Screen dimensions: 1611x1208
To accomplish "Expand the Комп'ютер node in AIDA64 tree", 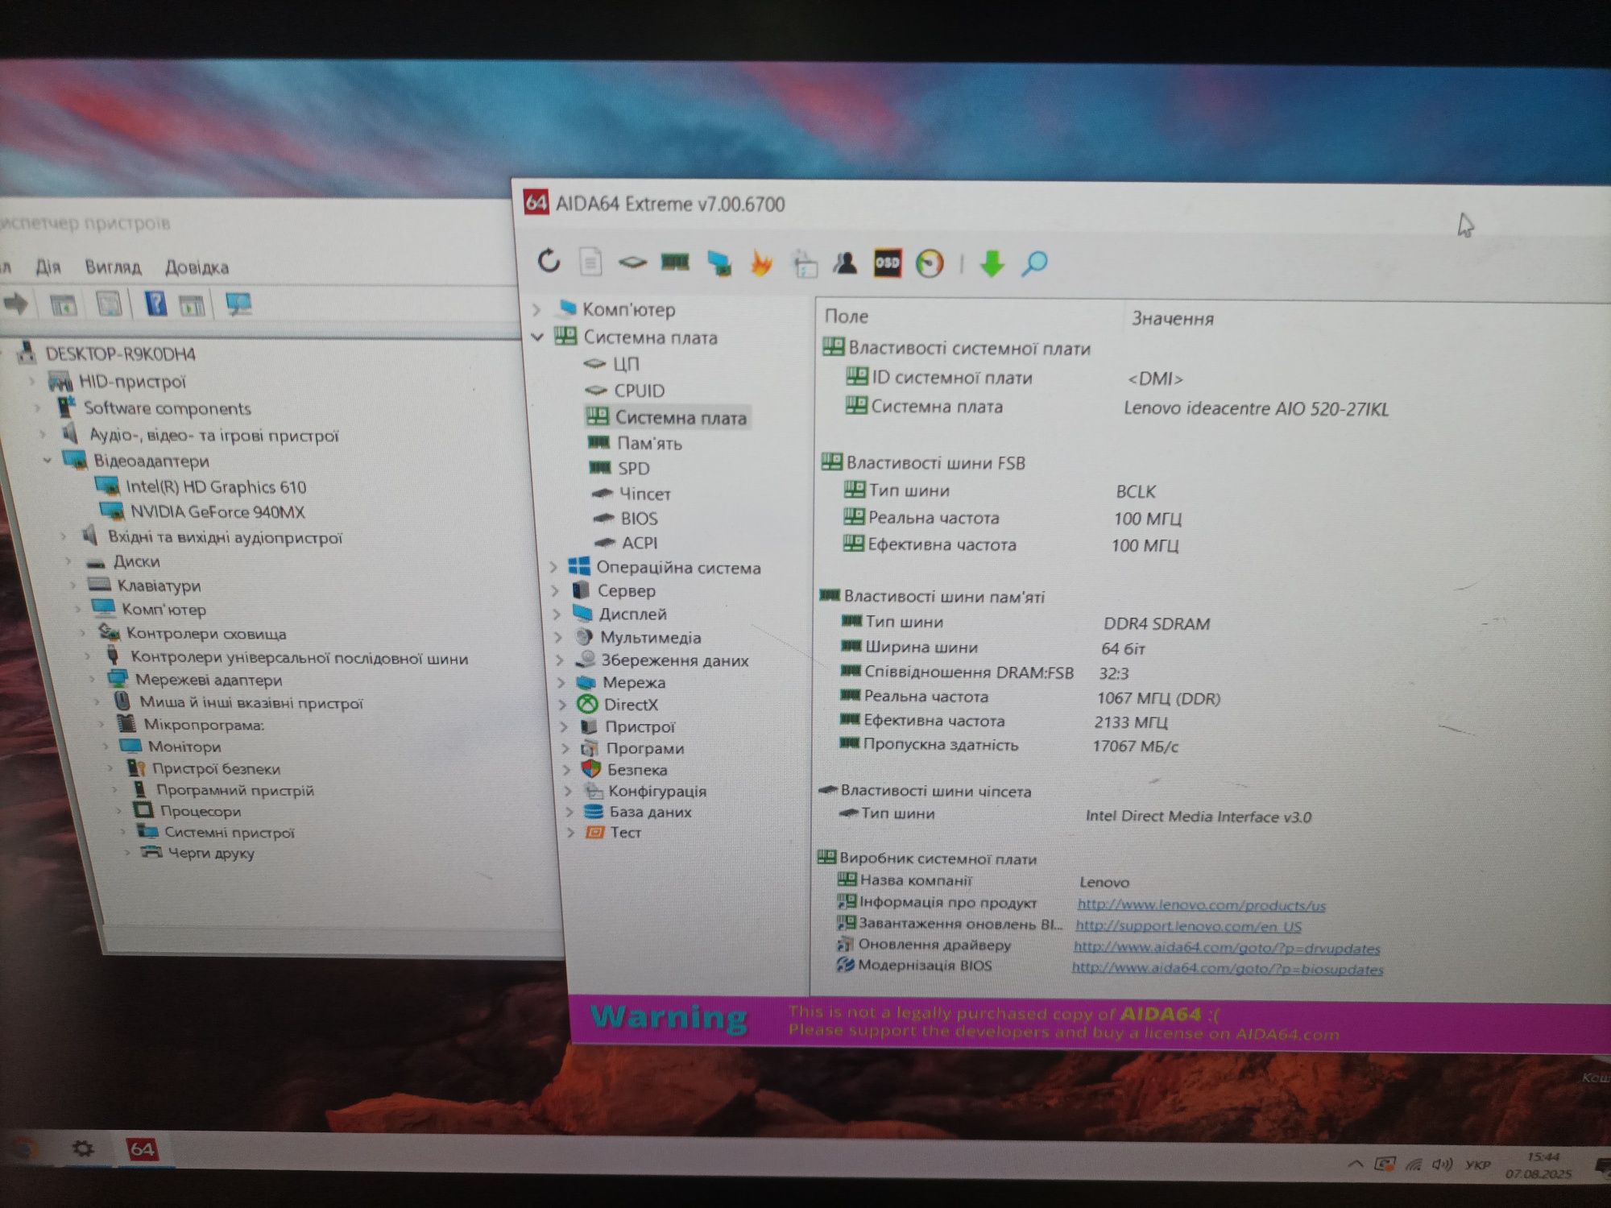I will [x=536, y=309].
